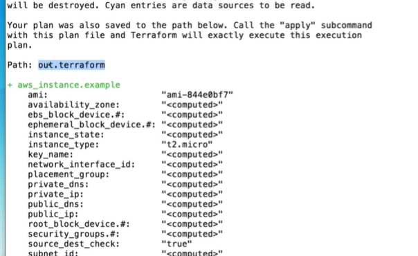Viewport: 418px width, 256px height.
Task: Click the line starting "Your plan was also saved"
Action: coord(190,26)
